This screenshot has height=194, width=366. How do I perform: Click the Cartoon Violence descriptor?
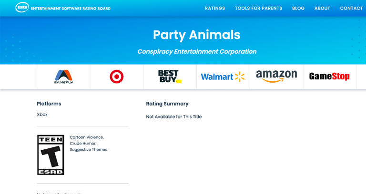coord(87,137)
